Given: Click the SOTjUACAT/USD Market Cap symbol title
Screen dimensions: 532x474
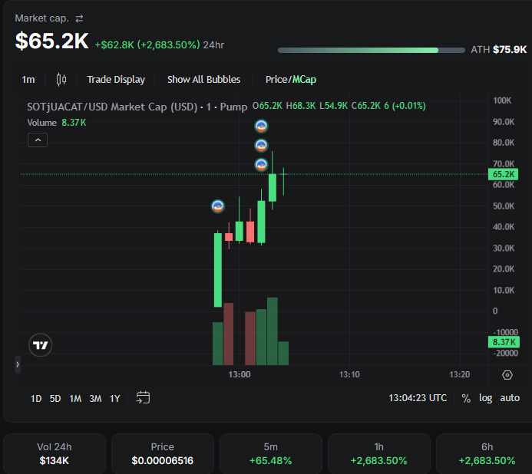Looking at the screenshot, I should click(137, 107).
